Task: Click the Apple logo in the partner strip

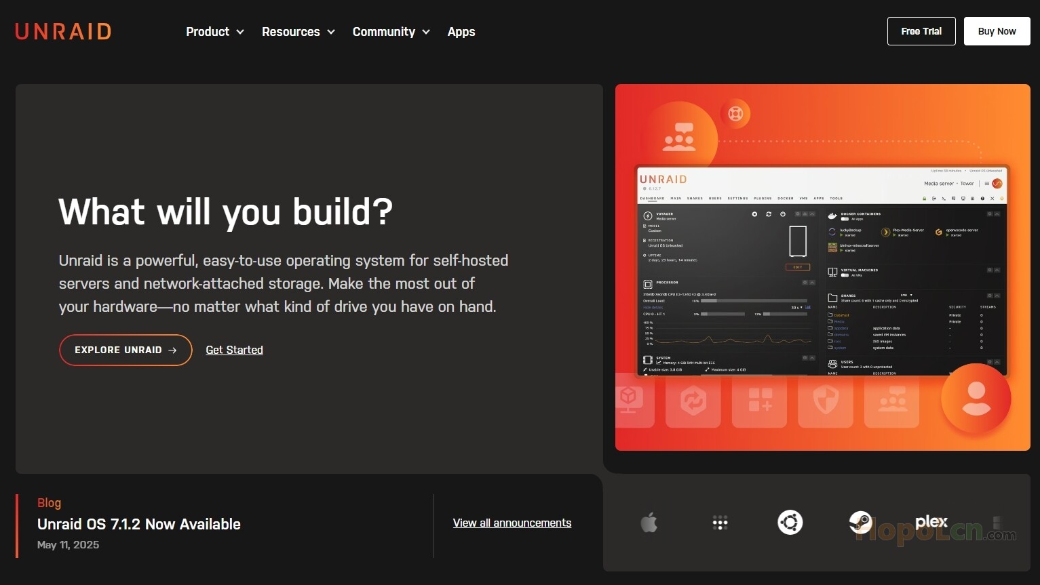Action: (649, 523)
